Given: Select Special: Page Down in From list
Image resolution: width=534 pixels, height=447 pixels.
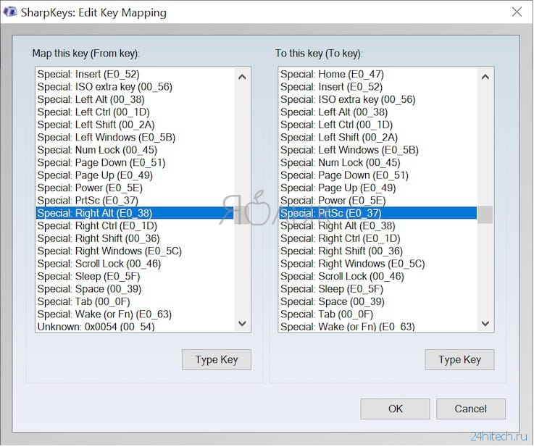Looking at the screenshot, I should 135,162.
